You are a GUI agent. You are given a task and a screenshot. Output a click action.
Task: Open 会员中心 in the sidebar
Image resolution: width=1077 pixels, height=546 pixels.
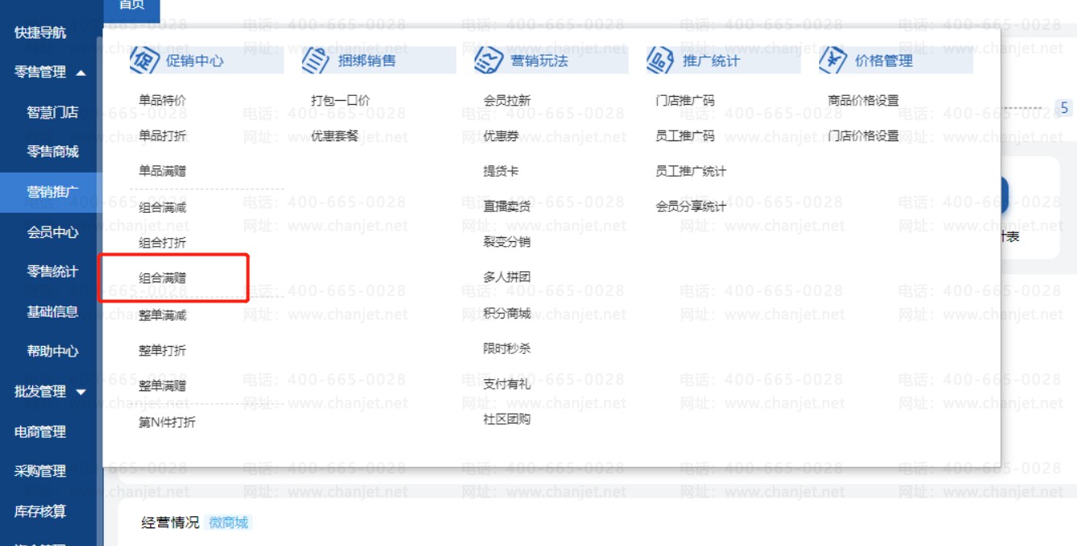[53, 232]
